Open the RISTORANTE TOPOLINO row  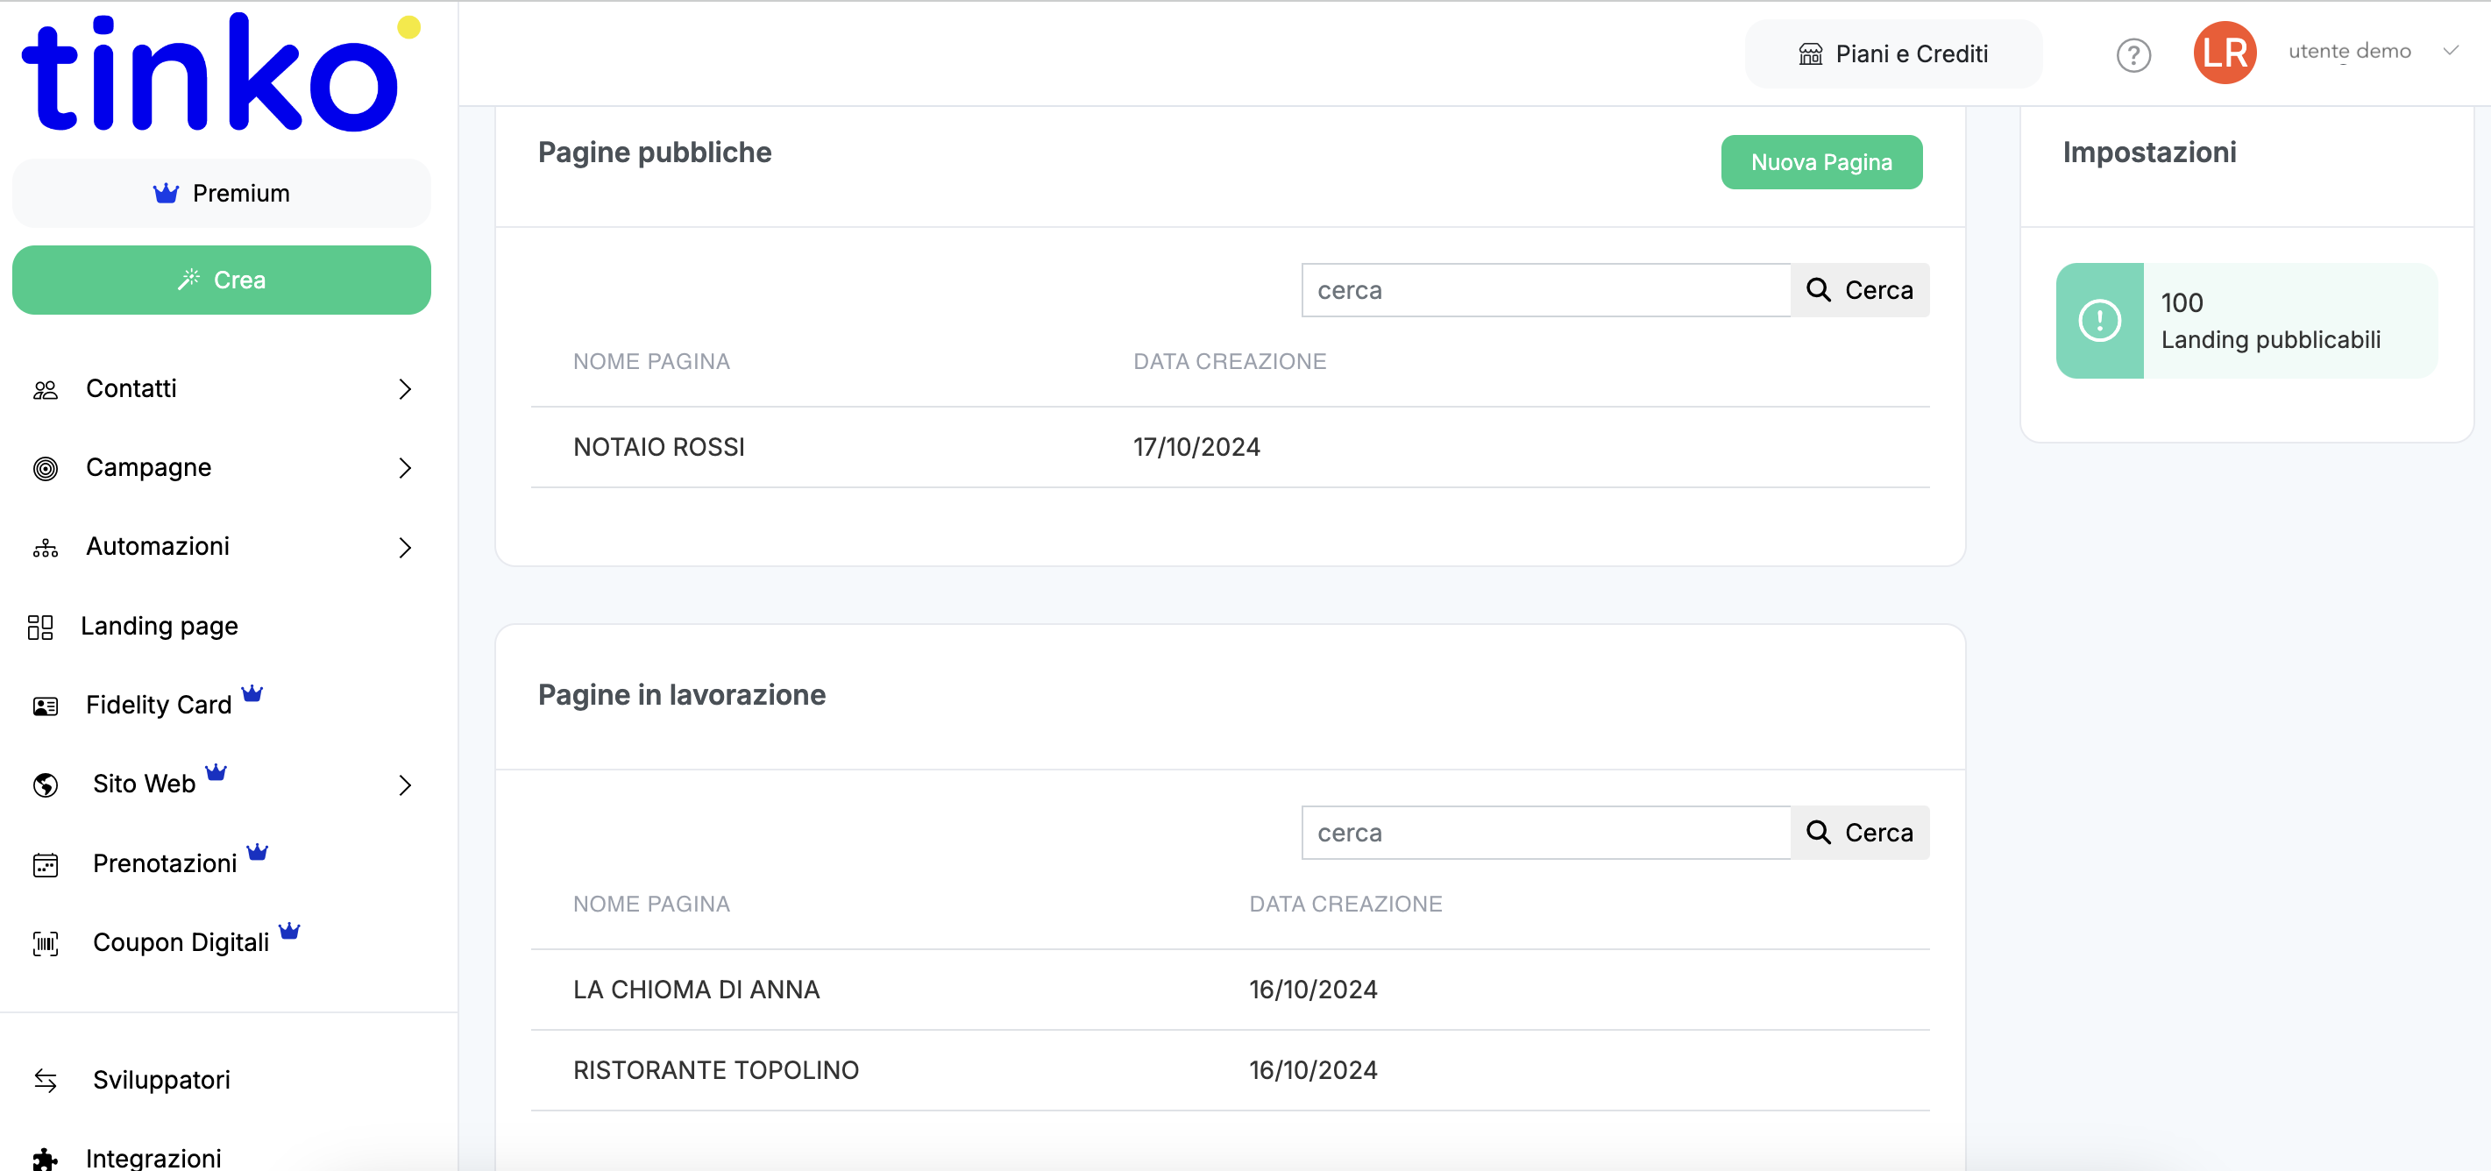pyautogui.click(x=1230, y=1070)
